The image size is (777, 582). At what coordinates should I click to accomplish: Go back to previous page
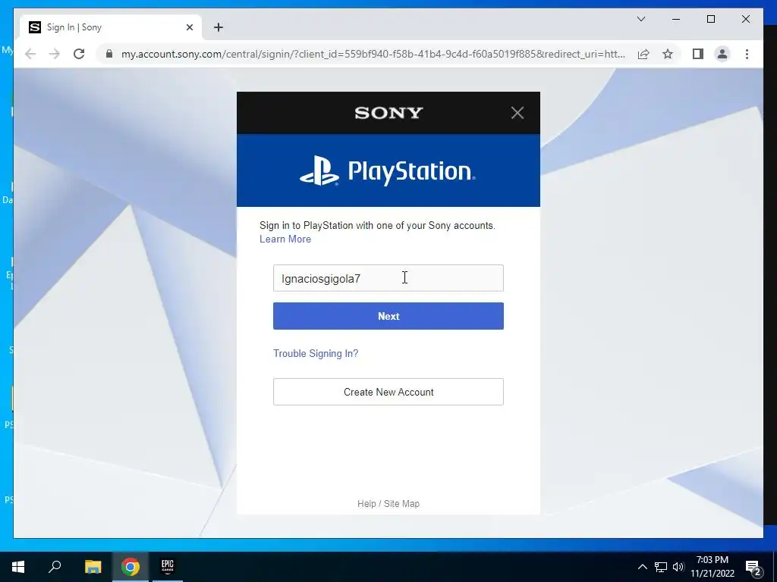(30, 54)
